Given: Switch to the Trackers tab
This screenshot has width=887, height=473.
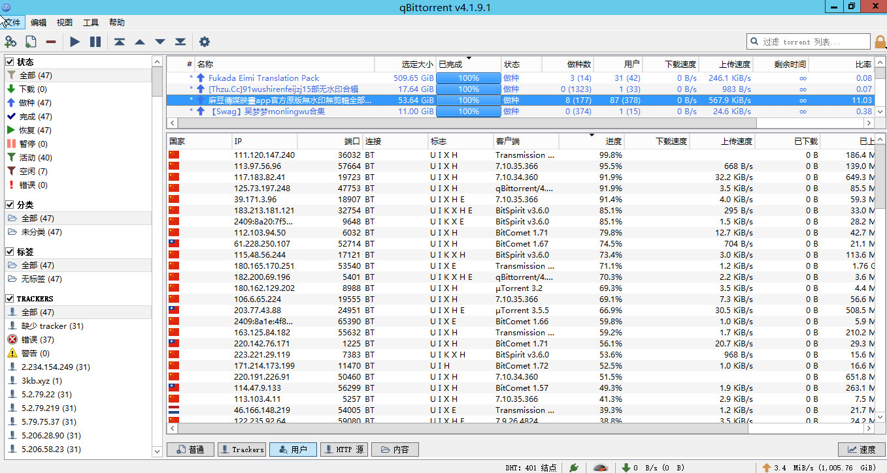Looking at the screenshot, I should click(242, 450).
